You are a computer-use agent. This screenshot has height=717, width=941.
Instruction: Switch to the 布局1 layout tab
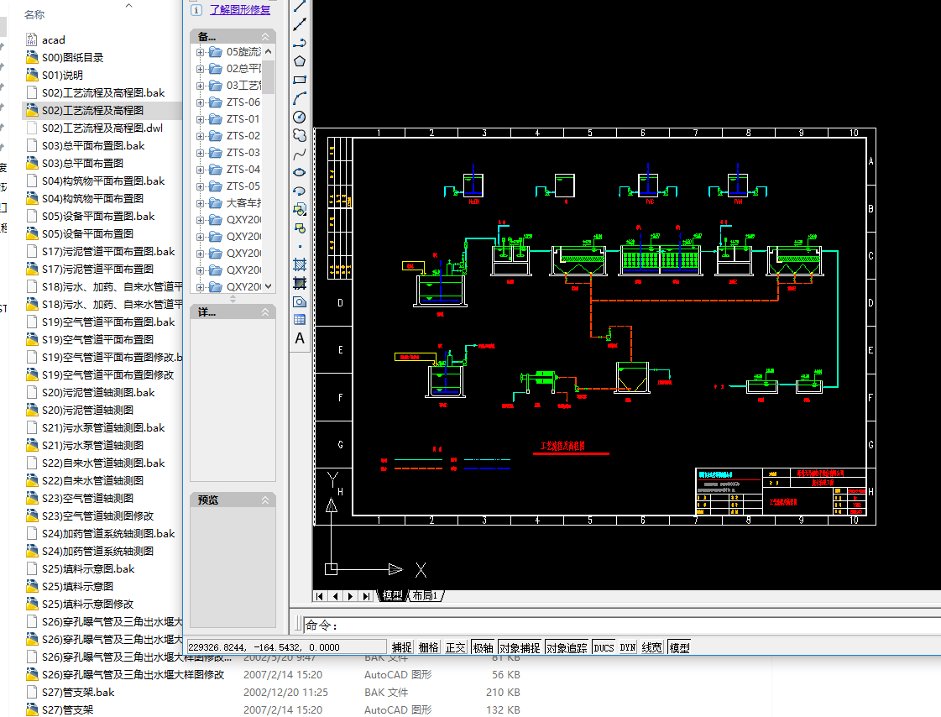[426, 595]
